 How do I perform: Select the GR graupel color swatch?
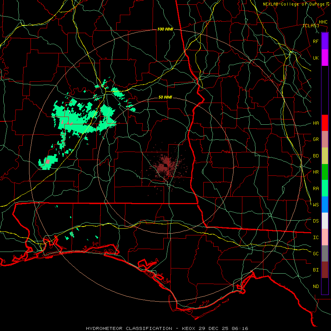325,139
